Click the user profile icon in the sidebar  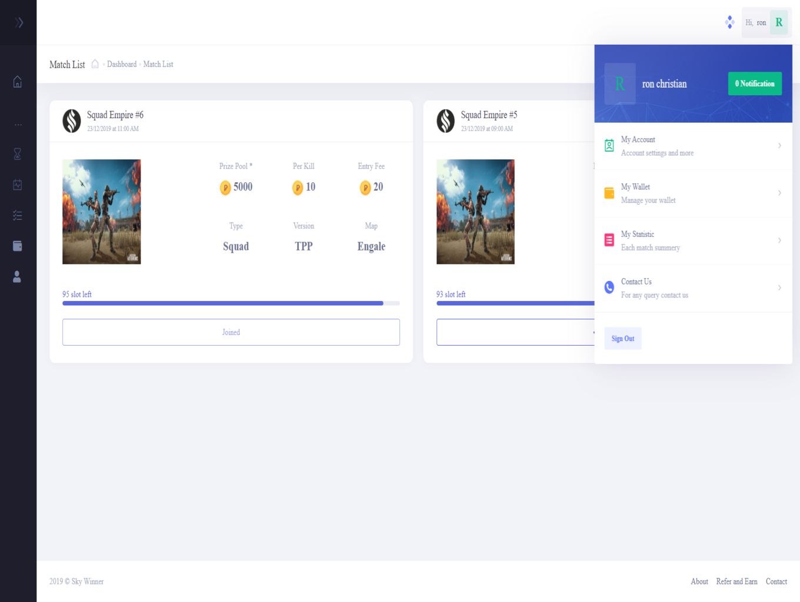point(17,277)
